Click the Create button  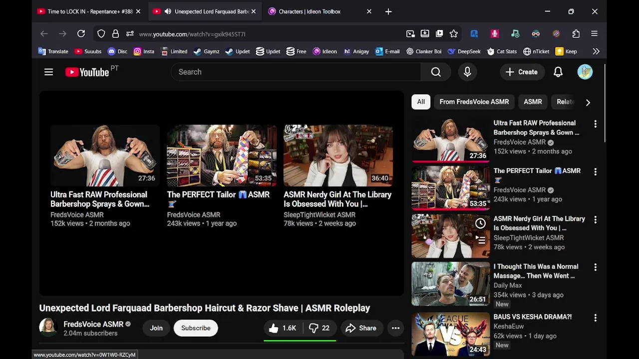click(x=521, y=72)
